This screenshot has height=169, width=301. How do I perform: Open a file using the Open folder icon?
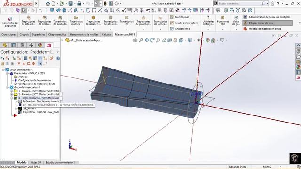(x=62, y=3)
